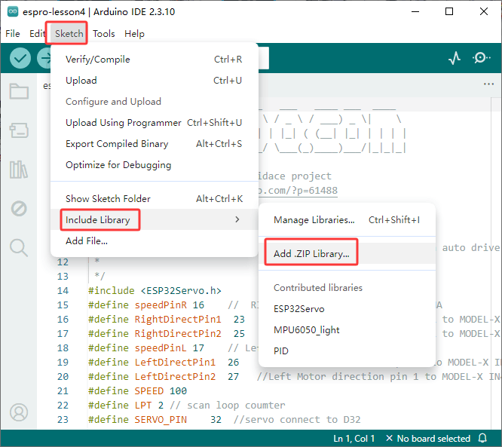
Task: Open the Debug sidebar icon
Action: pos(19,209)
